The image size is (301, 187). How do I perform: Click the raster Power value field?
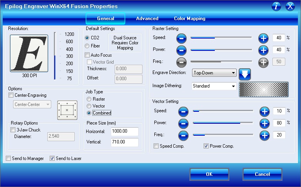point(279,50)
